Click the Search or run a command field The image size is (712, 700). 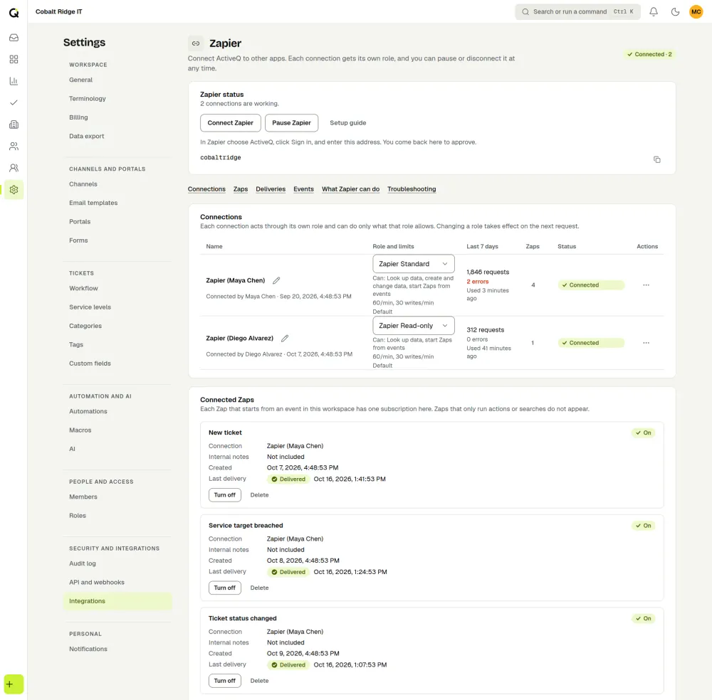(577, 12)
